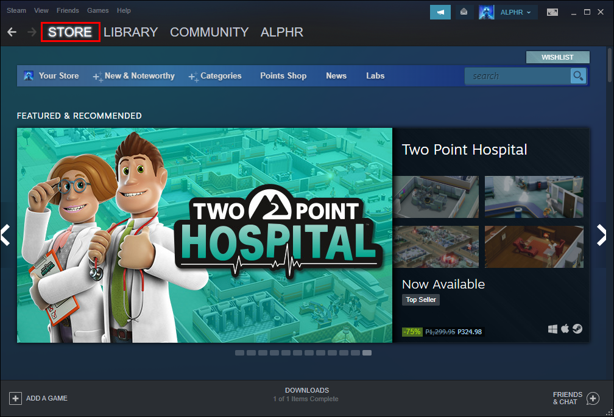This screenshot has width=614, height=417.
Task: Click the search magnifying glass button
Action: tap(578, 75)
